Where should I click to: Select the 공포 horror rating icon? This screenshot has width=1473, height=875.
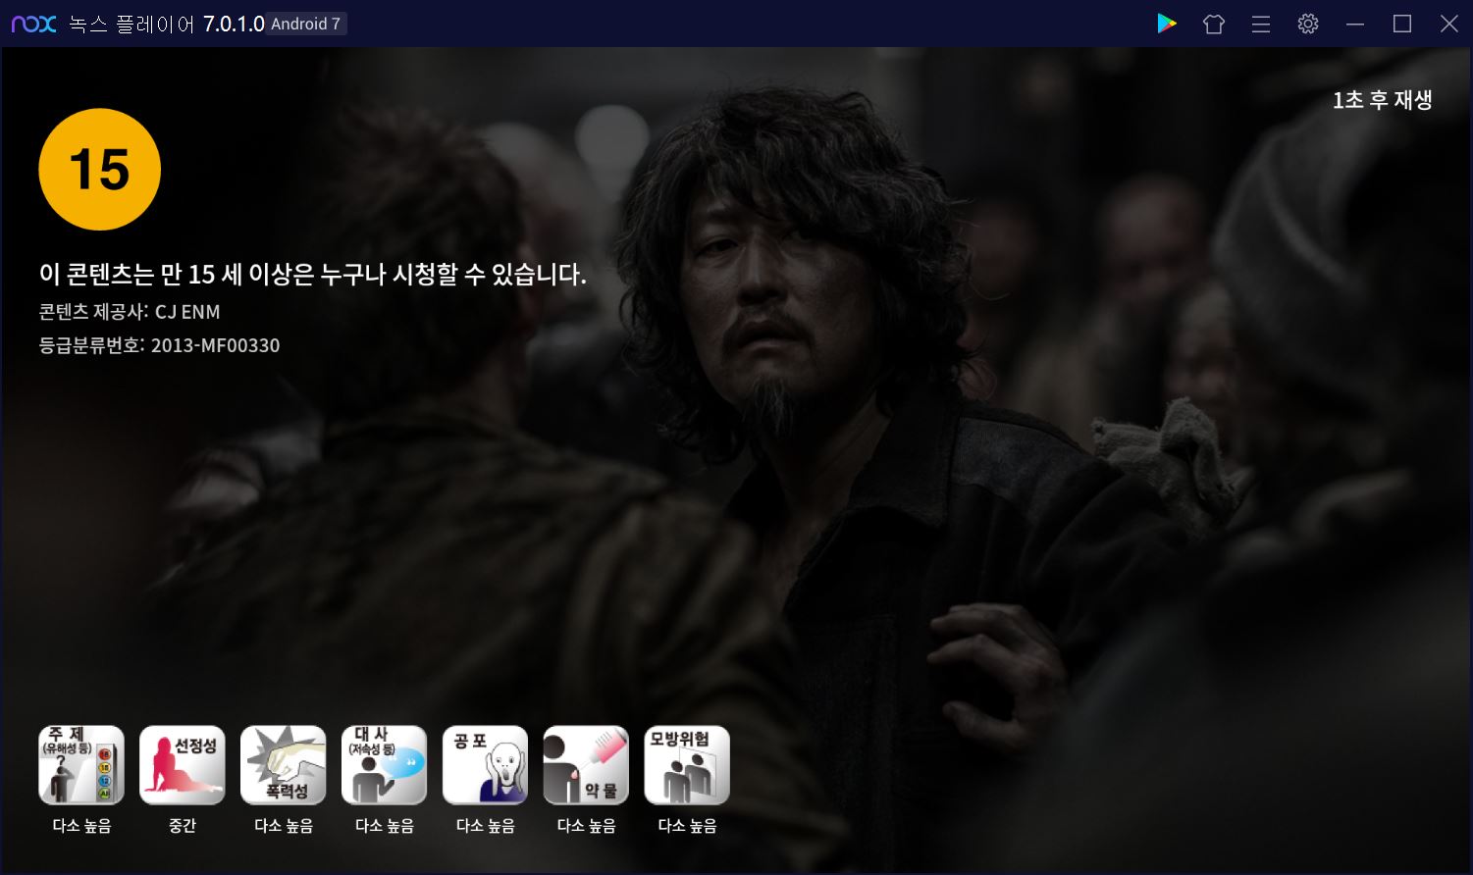[486, 765]
